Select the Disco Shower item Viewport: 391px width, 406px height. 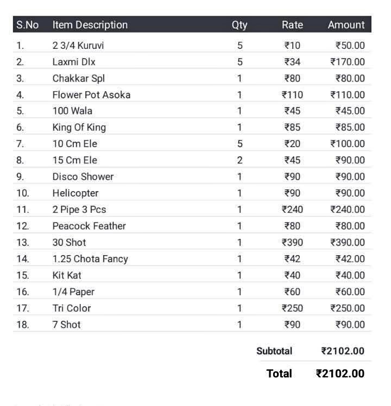[x=83, y=177]
